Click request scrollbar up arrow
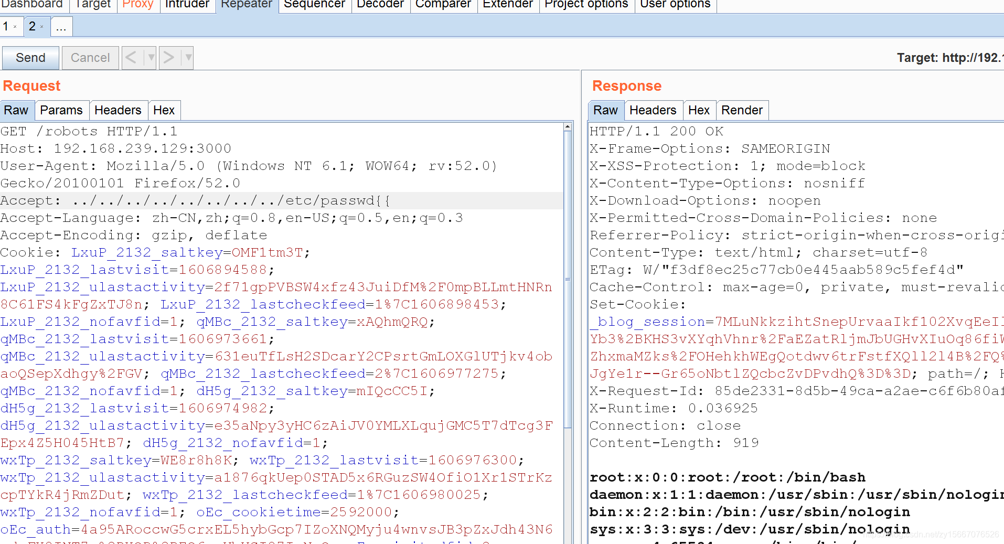The image size is (1004, 544). point(568,127)
